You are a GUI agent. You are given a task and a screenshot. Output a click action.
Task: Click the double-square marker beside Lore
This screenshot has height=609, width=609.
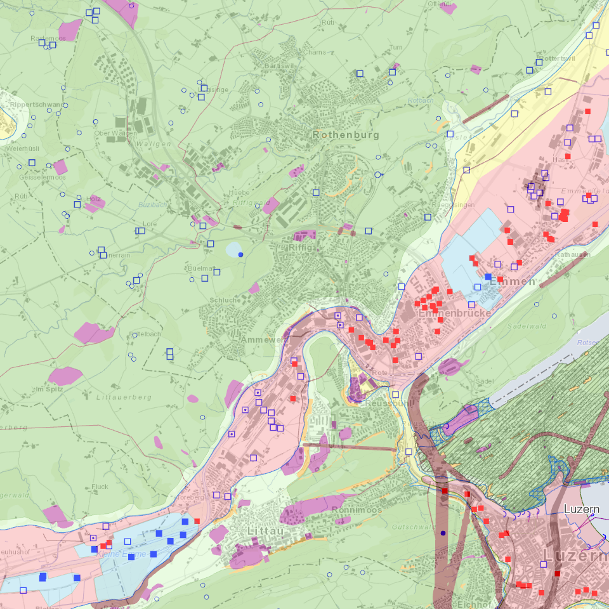tap(140, 231)
